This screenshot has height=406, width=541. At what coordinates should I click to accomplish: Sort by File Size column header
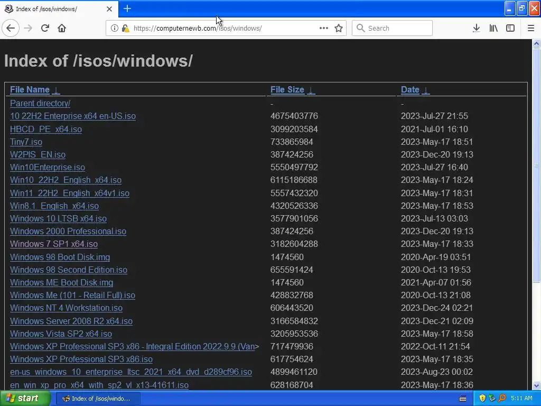(287, 89)
